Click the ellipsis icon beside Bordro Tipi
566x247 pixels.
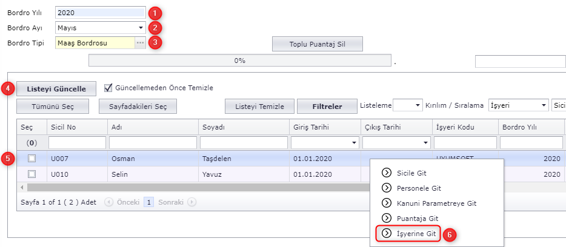click(140, 43)
